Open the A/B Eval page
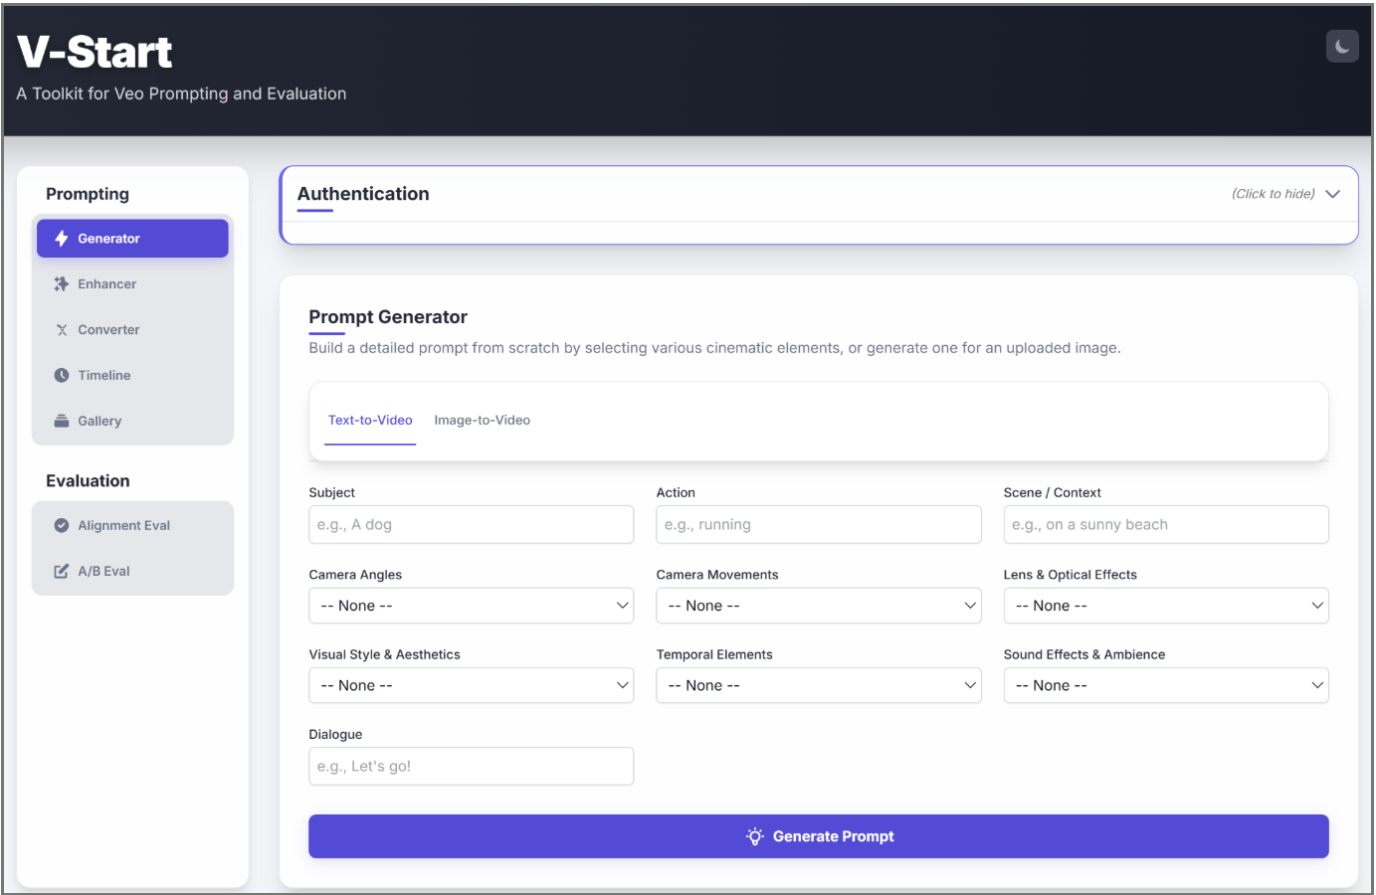Image resolution: width=1376 pixels, height=895 pixels. pos(132,572)
